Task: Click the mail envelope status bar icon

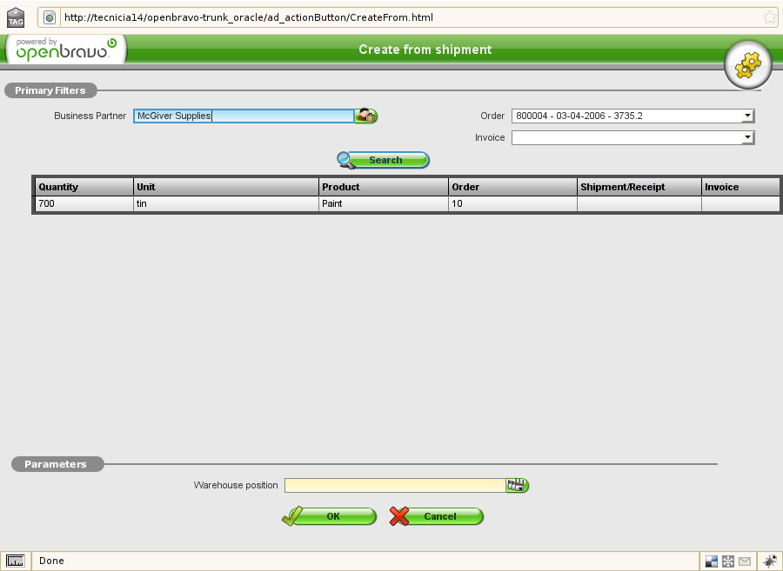Action: coord(745,561)
